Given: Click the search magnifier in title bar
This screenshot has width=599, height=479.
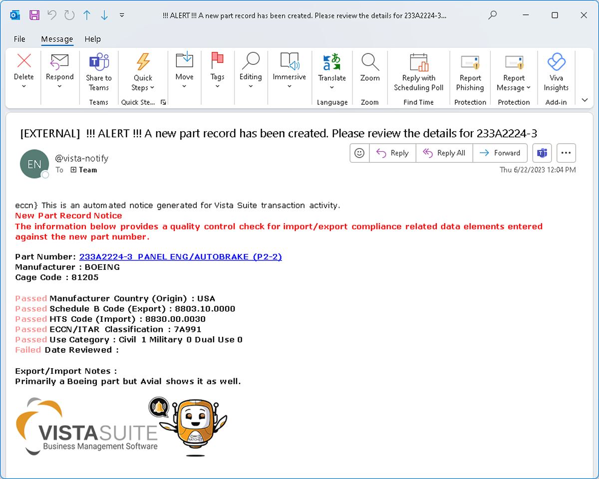Looking at the screenshot, I should click(493, 15).
